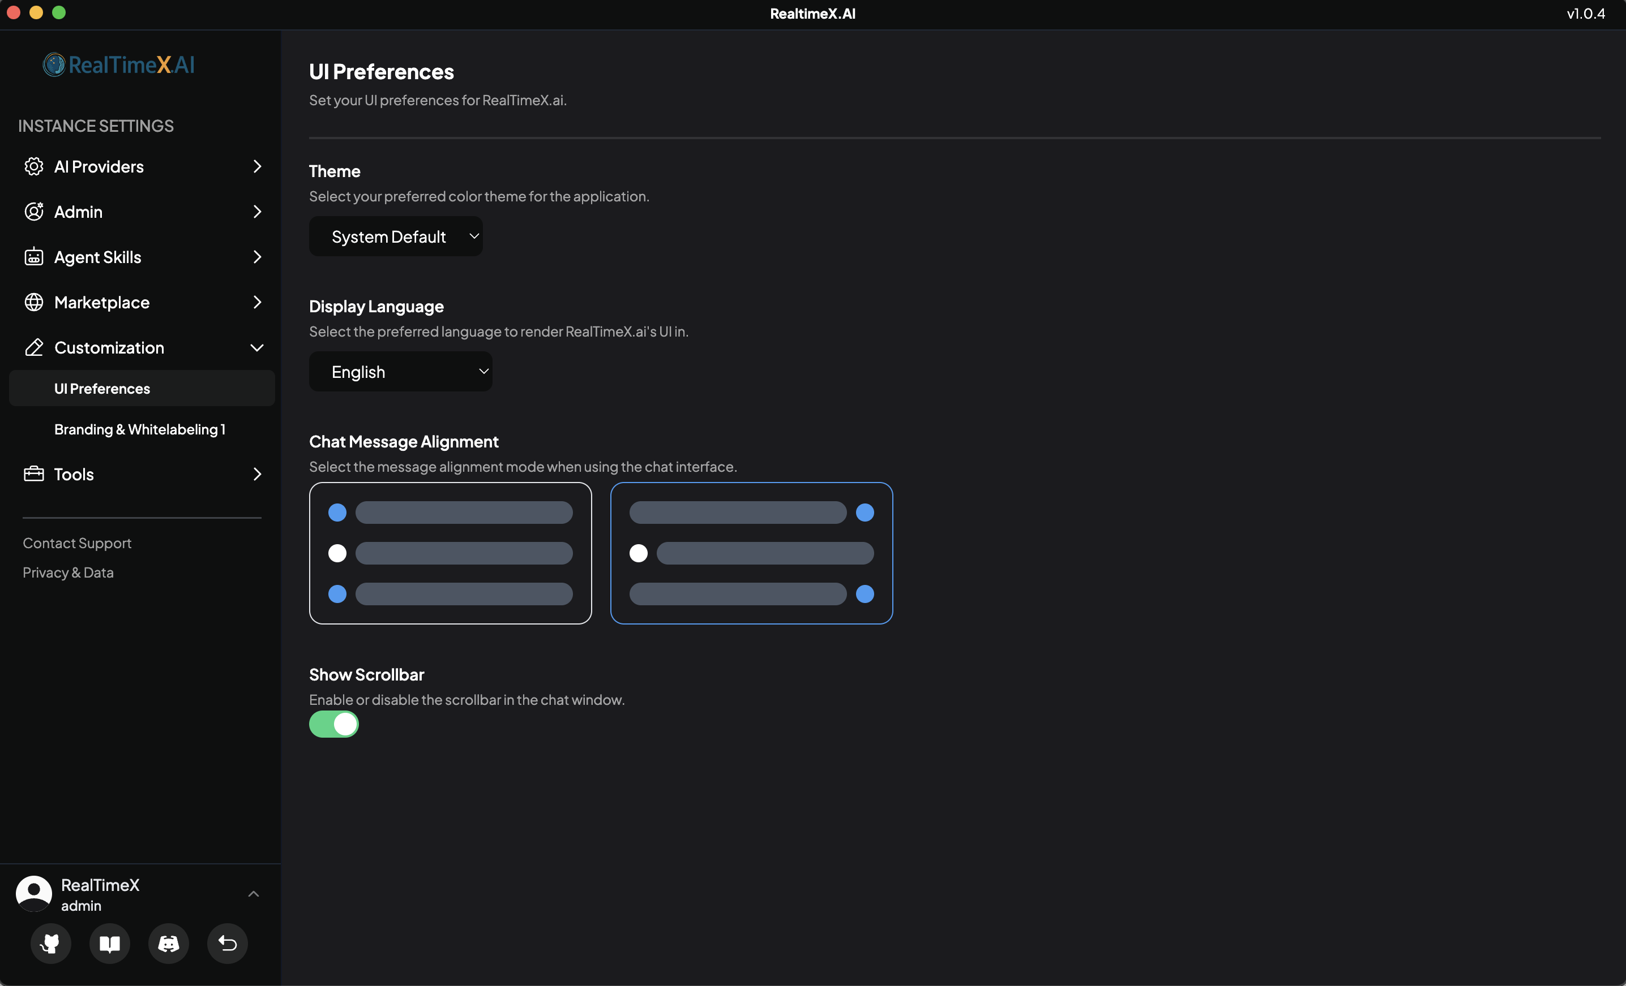Screen dimensions: 1626x986
Task: Click the Agent Skills robot icon
Action: 33,257
